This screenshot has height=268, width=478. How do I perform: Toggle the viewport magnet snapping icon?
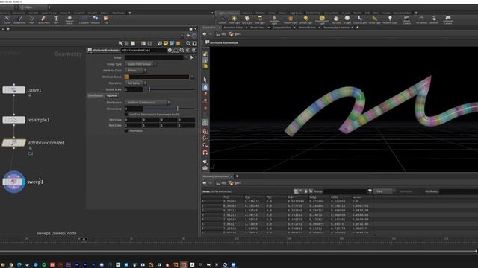(205, 153)
